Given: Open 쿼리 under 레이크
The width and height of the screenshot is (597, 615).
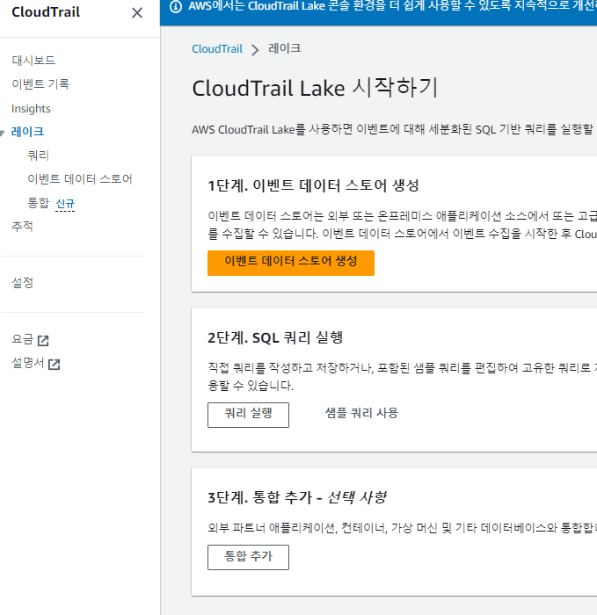Looking at the screenshot, I should click(39, 156).
